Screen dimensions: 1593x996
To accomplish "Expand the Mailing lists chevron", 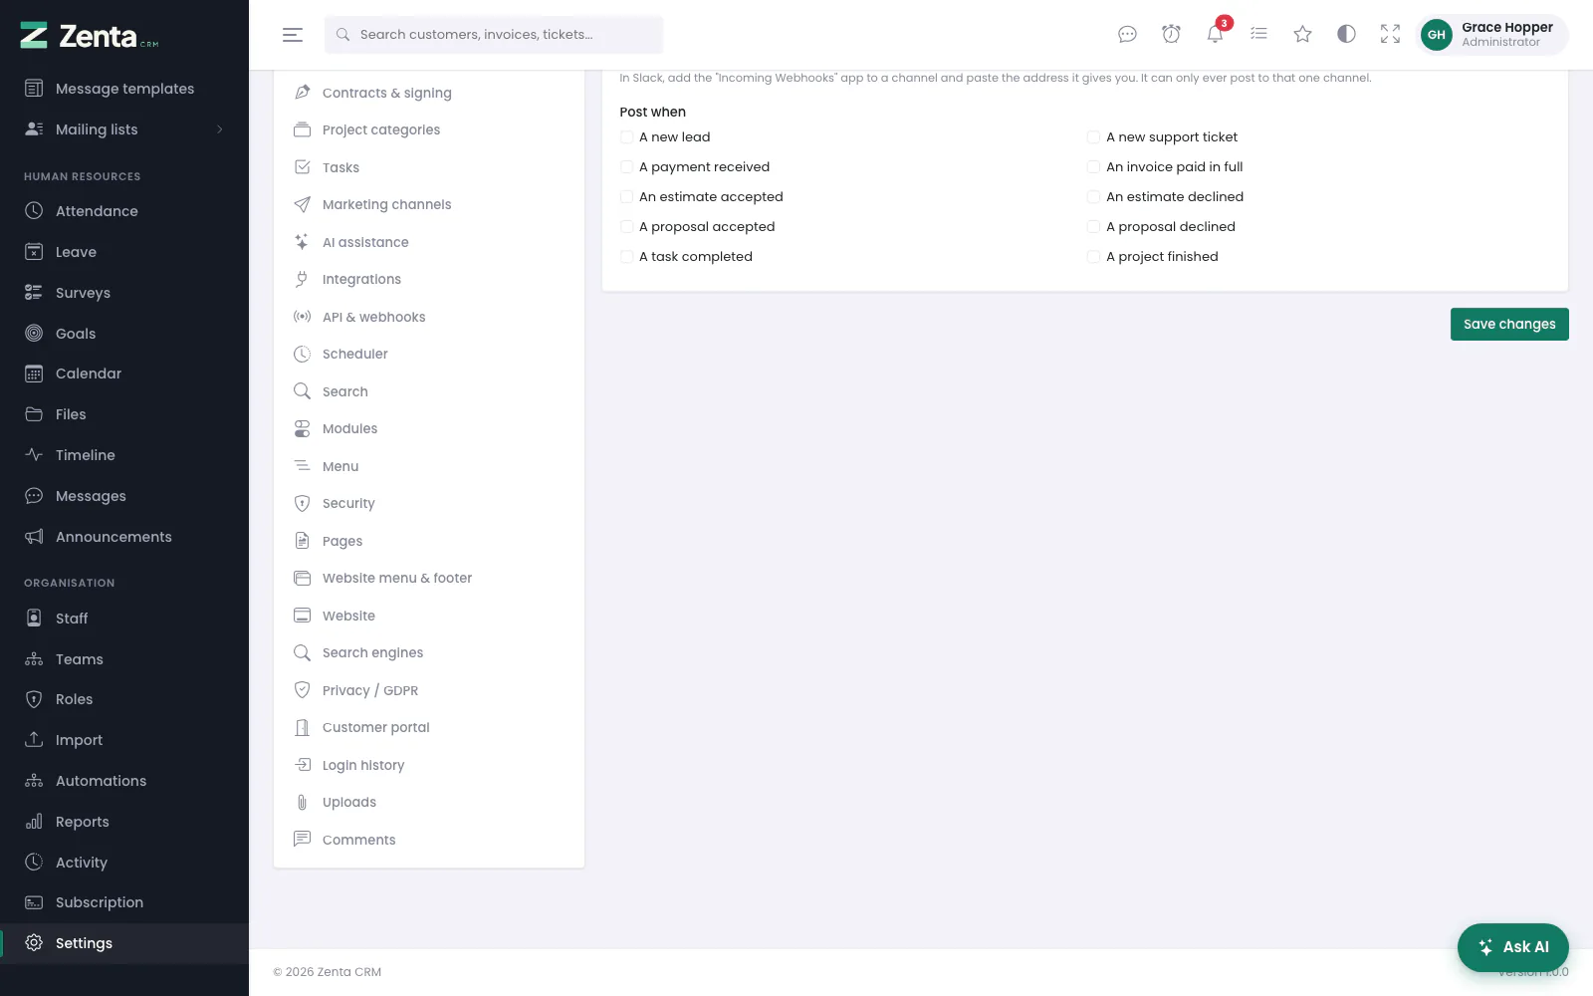I will (220, 129).
